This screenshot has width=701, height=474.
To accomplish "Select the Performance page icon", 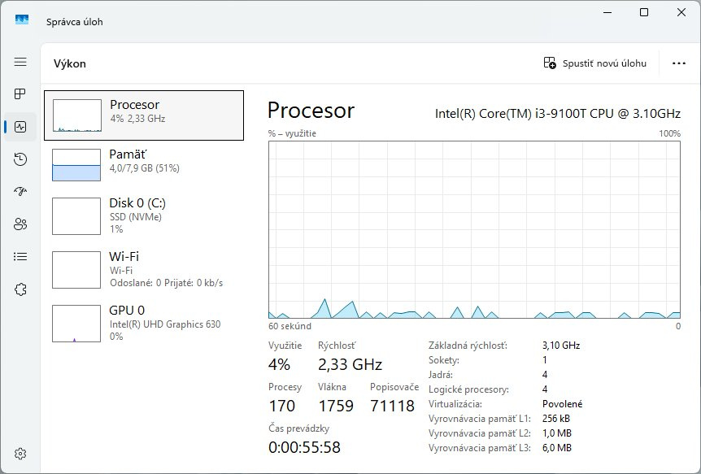I will pyautogui.click(x=20, y=127).
